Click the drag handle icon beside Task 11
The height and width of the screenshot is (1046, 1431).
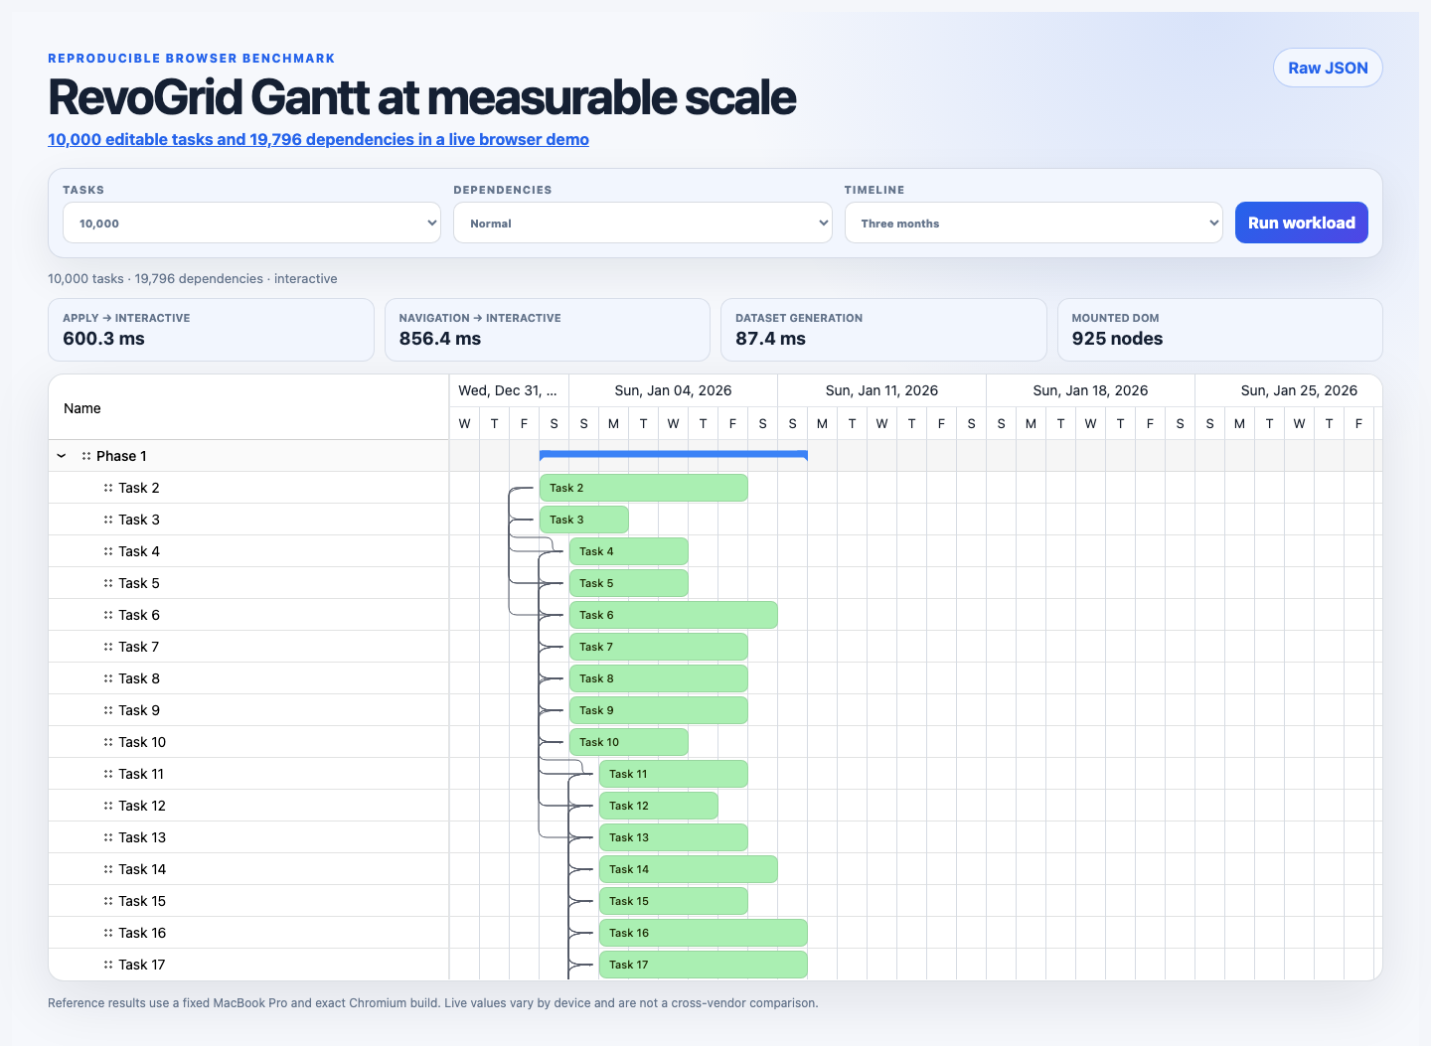[108, 774]
